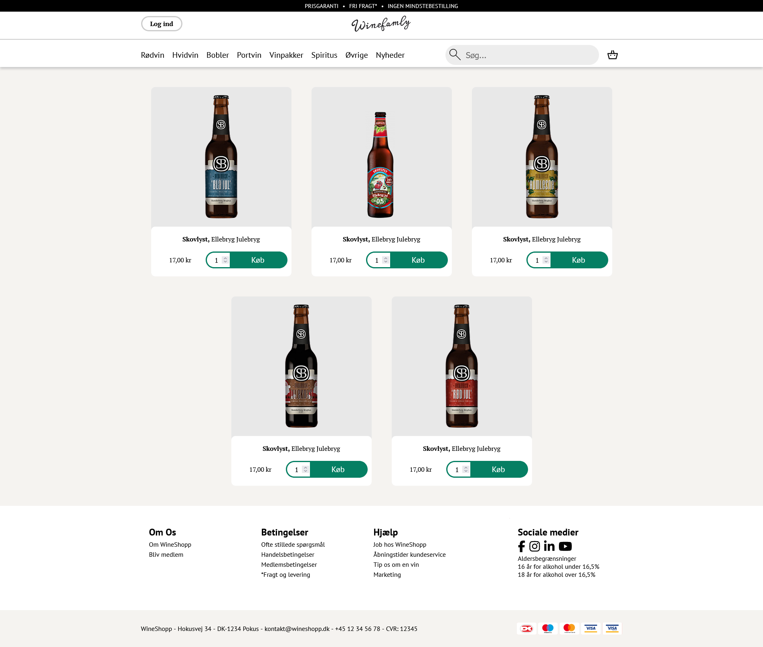
Task: Open the Rødvin menu category
Action: pos(152,55)
